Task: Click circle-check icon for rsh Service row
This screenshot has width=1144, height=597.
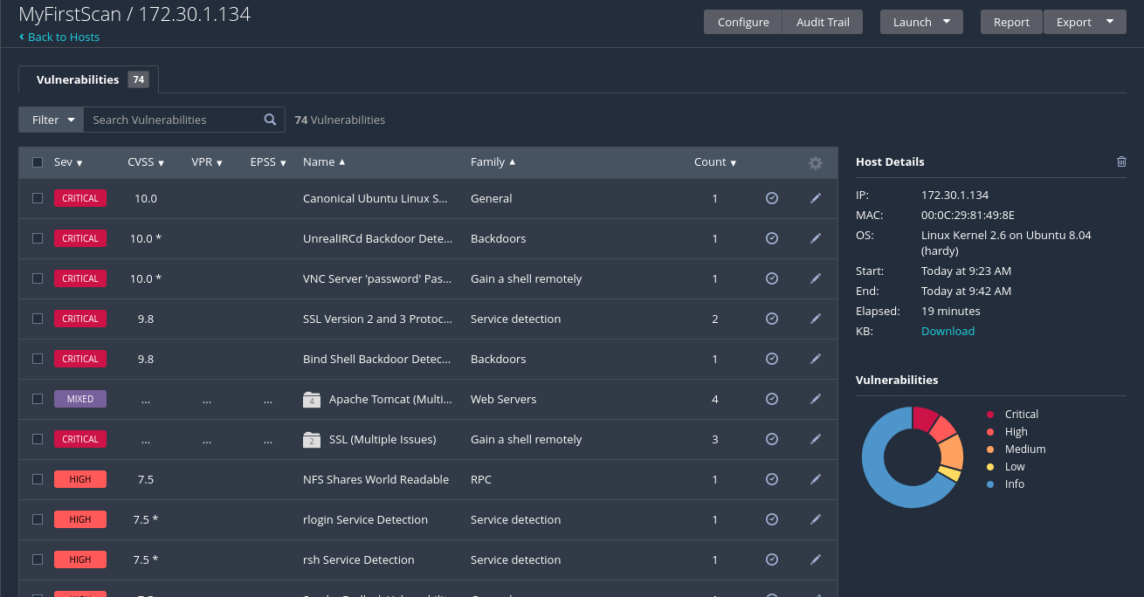Action: point(772,559)
